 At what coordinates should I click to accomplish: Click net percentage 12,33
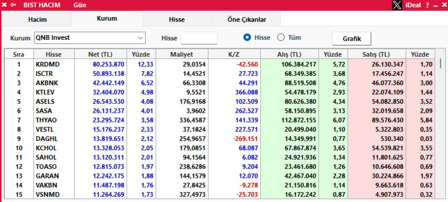(x=146, y=65)
